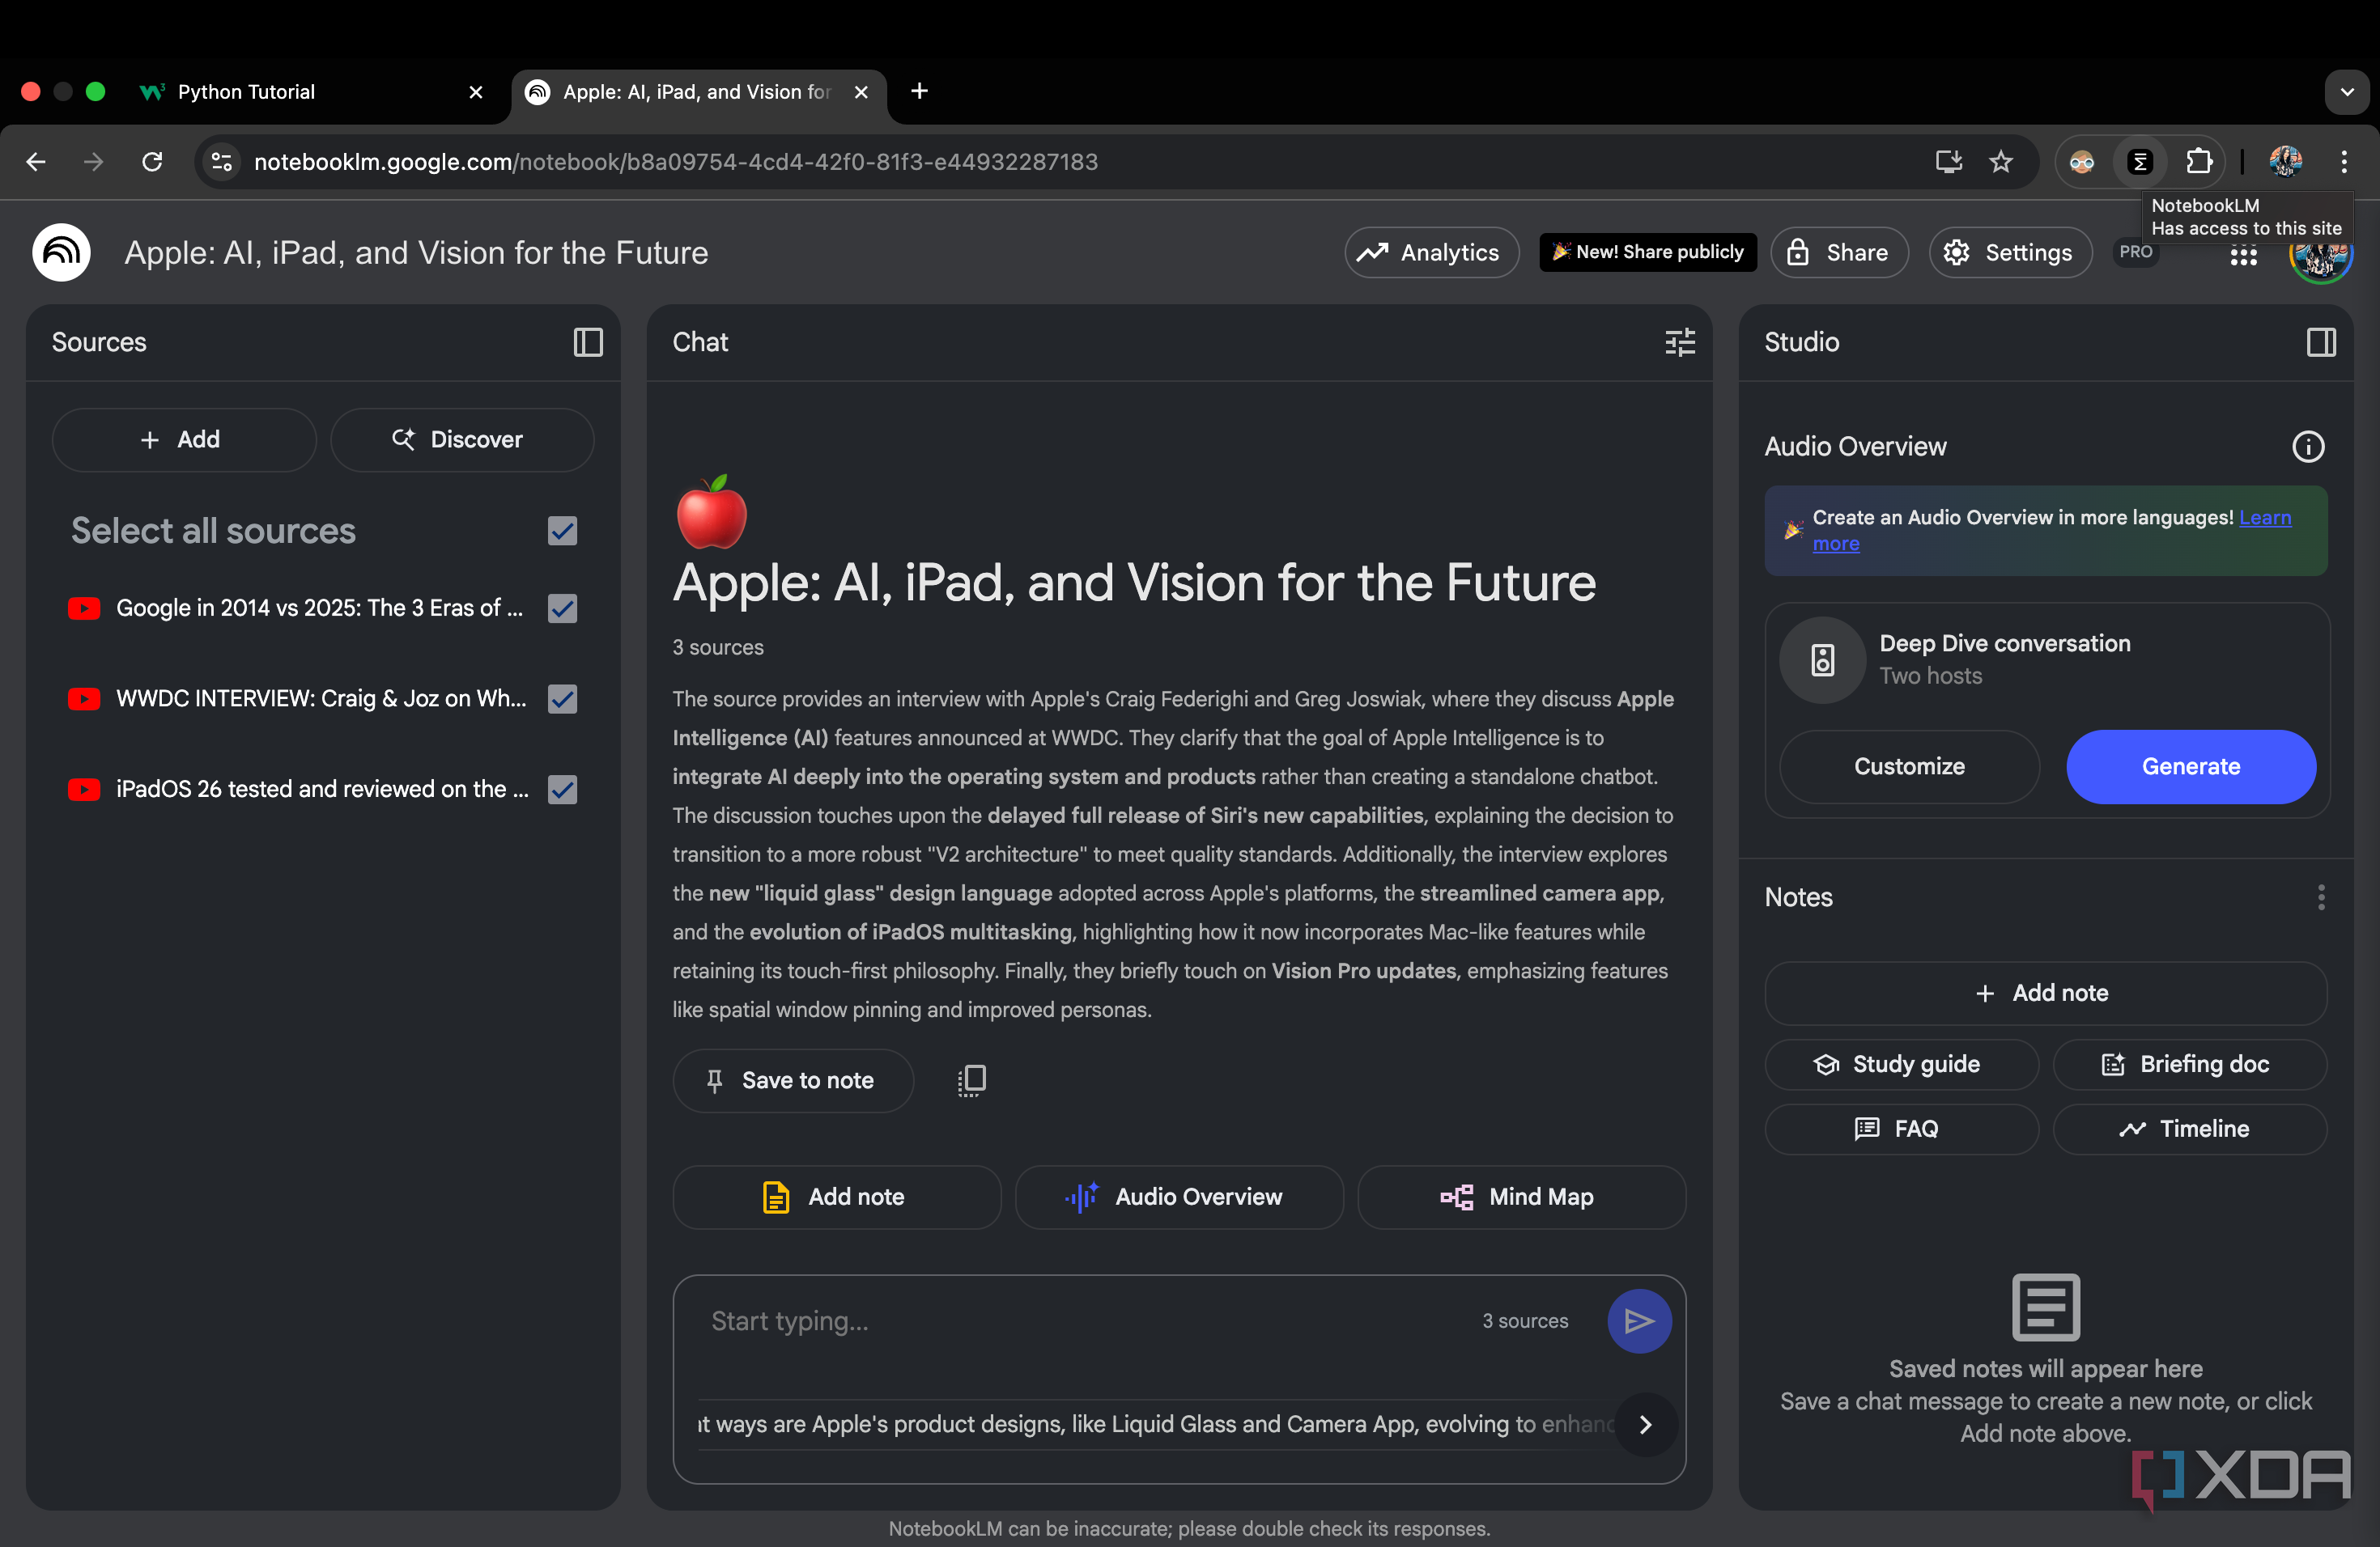Viewport: 2380px width, 1547px height.
Task: Generate a Briefing doc
Action: (2189, 1064)
